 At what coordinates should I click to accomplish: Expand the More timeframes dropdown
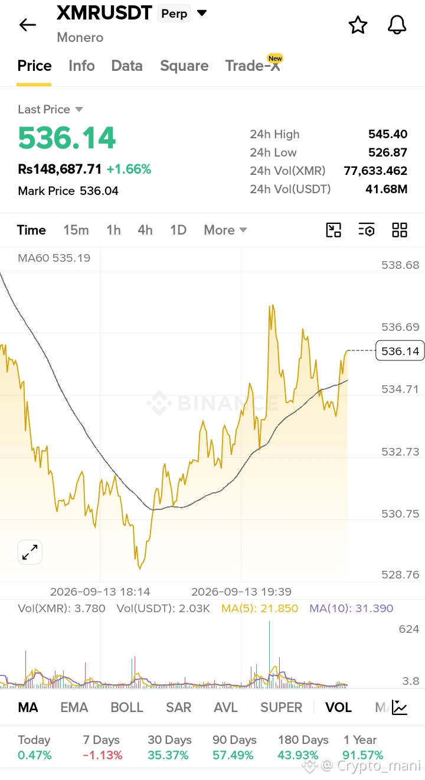coord(225,230)
